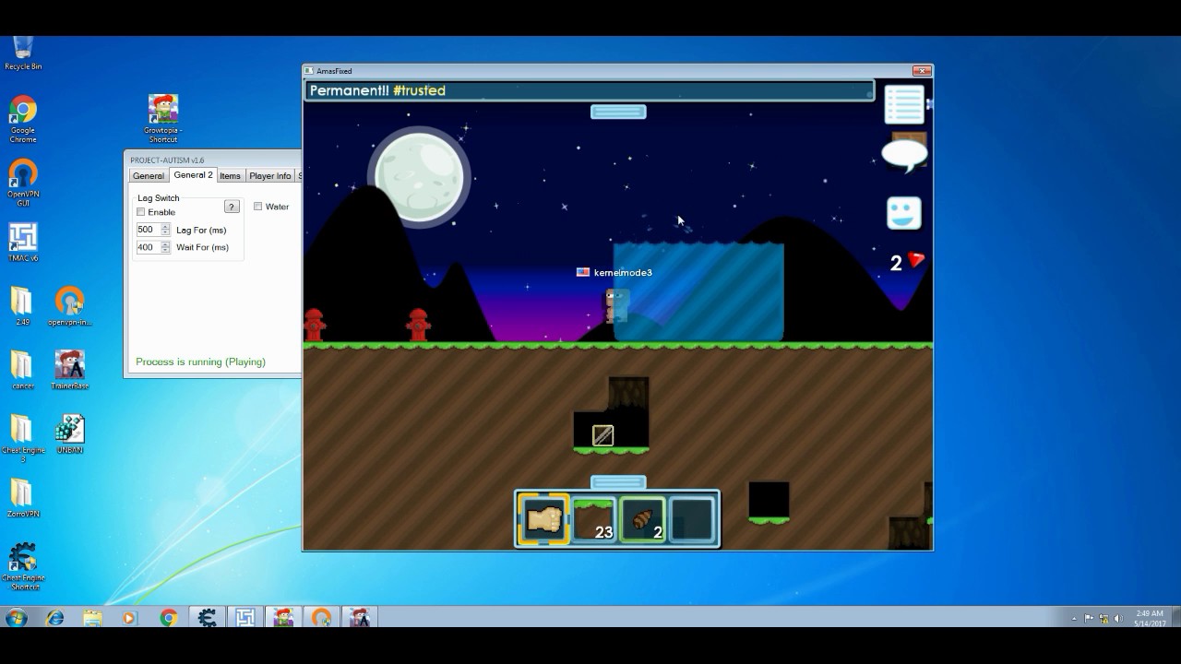Open the ZorroVPN folder

point(23,497)
